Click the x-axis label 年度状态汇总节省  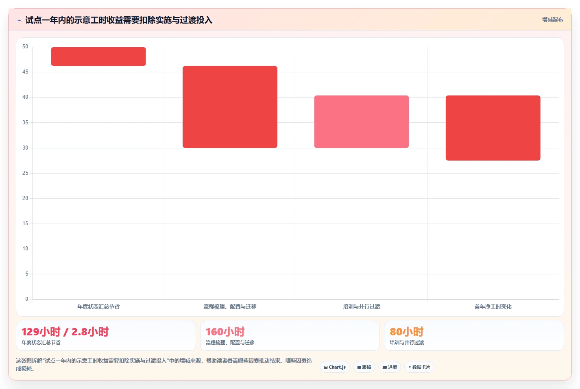[x=98, y=306]
